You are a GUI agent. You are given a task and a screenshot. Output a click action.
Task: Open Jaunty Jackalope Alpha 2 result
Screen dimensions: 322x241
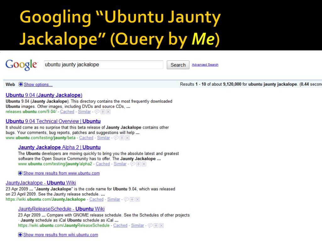pyautogui.click(x=59, y=147)
